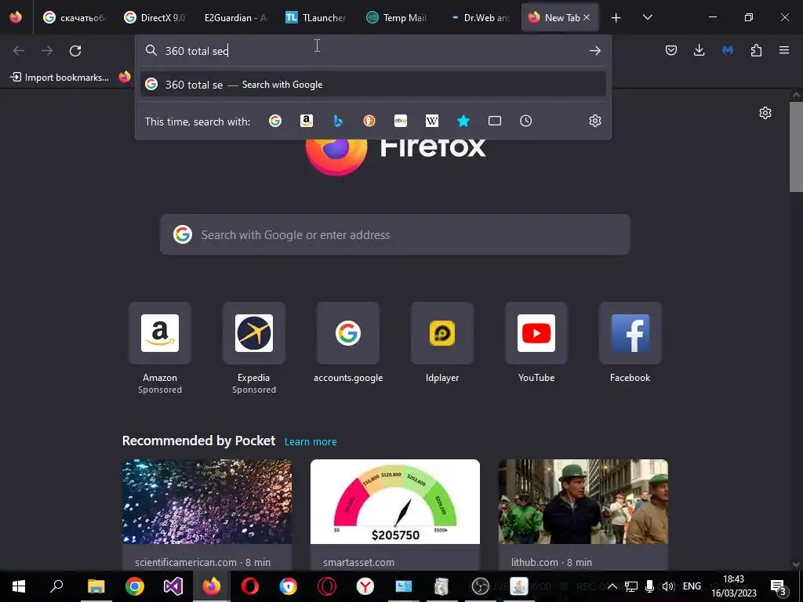Viewport: 803px width, 602px height.
Task: Open the Malwarebytes extension icon
Action: [x=728, y=50]
